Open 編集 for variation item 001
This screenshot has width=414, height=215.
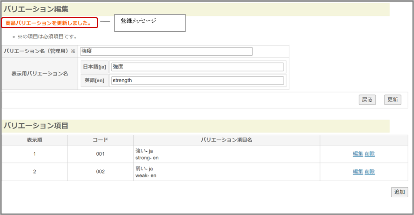[357, 154]
